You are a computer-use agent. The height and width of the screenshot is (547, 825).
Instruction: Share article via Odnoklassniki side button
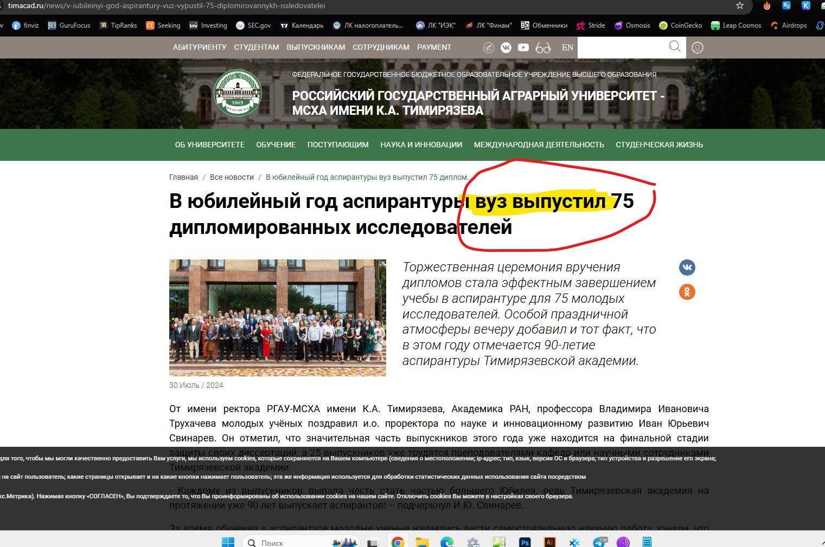(687, 292)
